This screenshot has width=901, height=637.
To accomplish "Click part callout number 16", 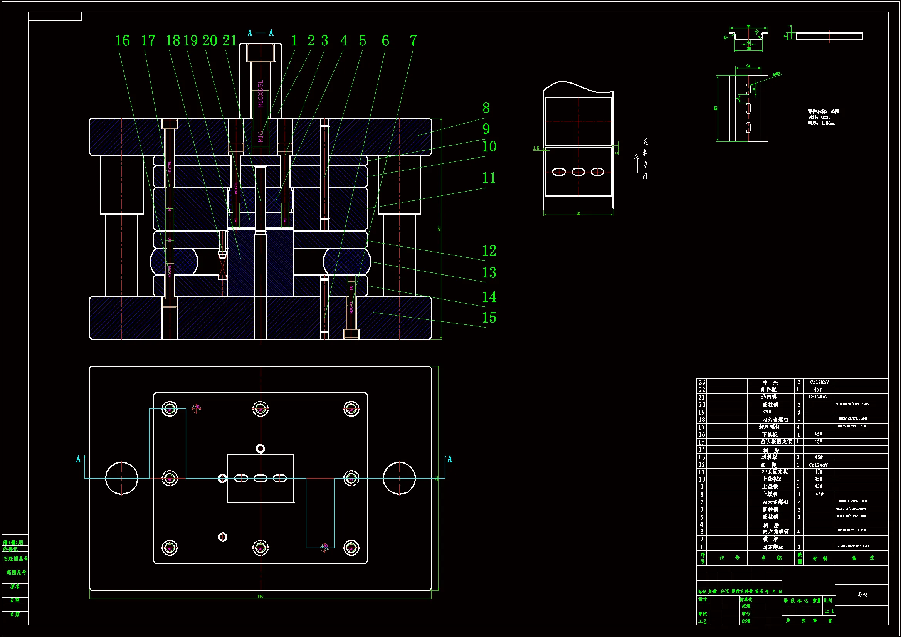I will click(x=123, y=41).
